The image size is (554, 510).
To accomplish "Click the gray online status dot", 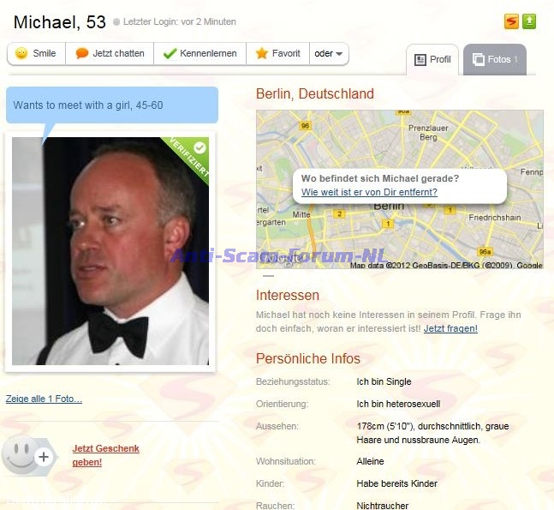I will 116,22.
